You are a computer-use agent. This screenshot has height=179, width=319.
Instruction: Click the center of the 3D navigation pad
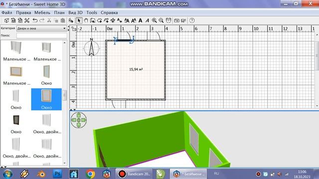coord(79,120)
